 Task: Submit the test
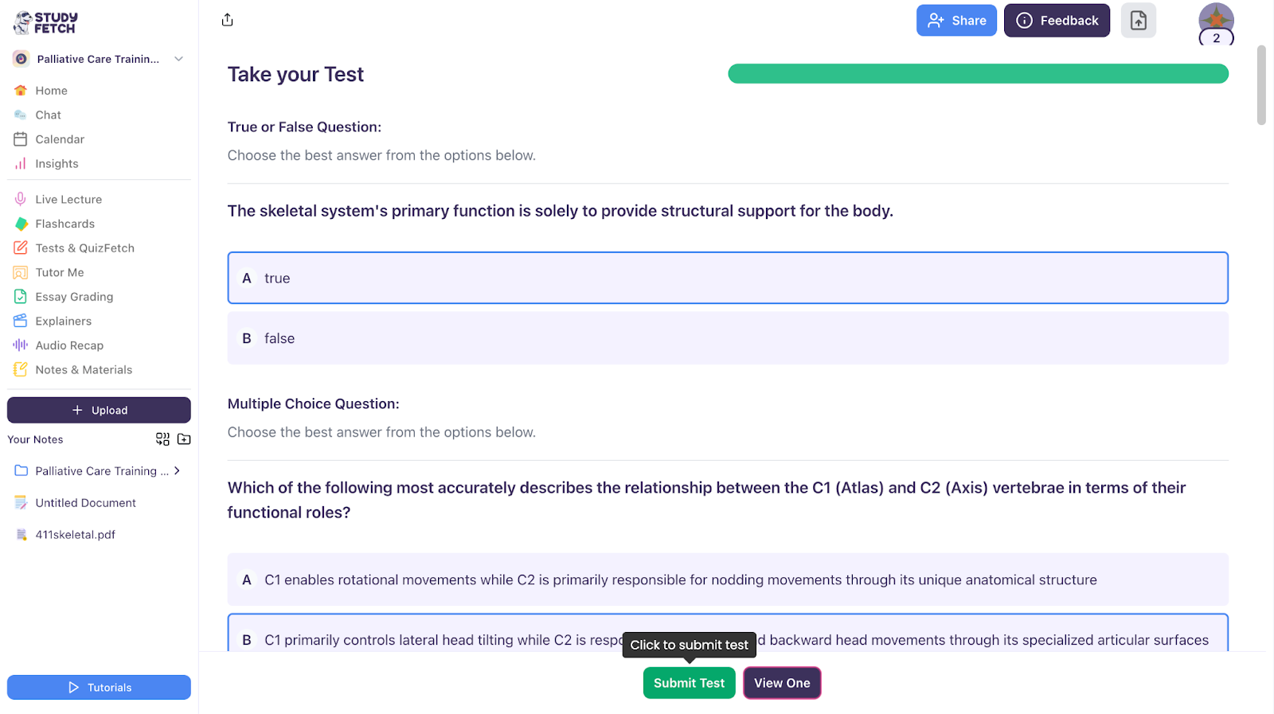click(x=689, y=682)
